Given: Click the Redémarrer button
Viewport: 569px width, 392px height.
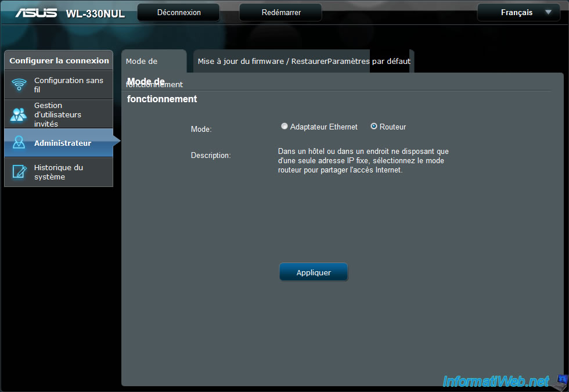Looking at the screenshot, I should pyautogui.click(x=281, y=13).
